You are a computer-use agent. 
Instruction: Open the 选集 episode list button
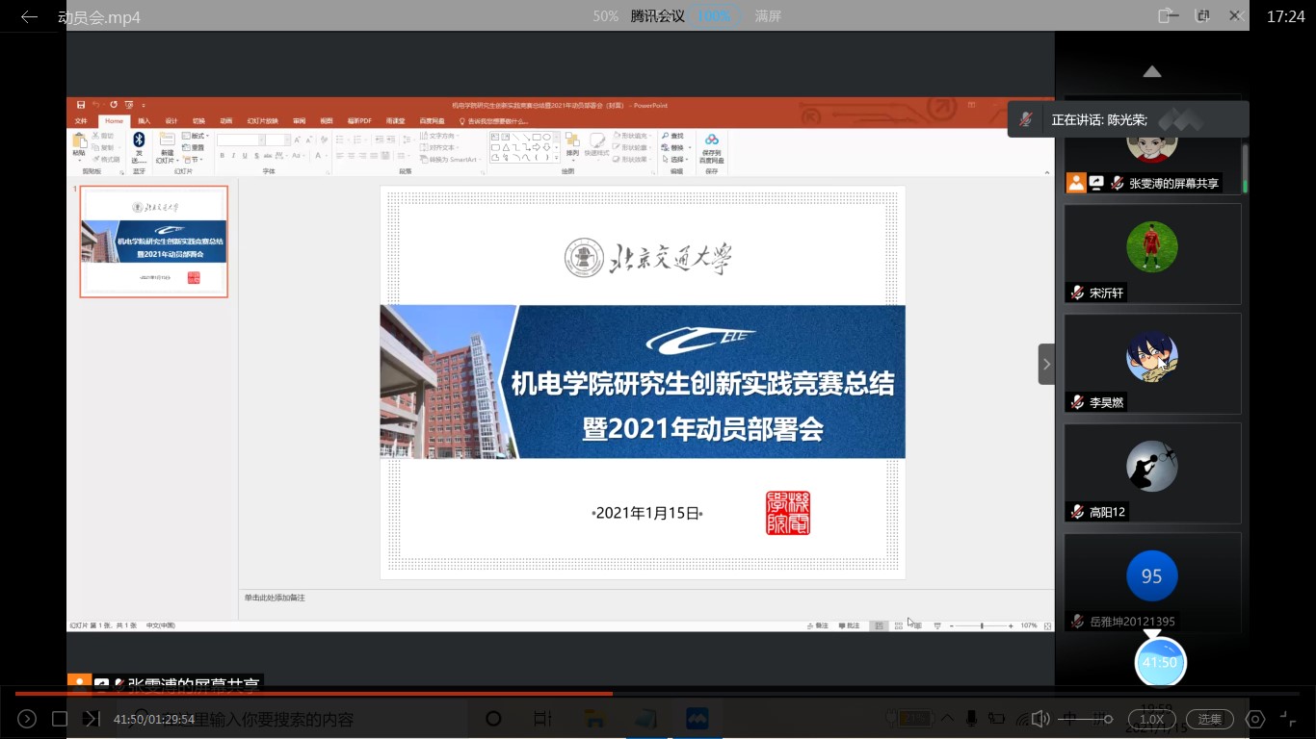1209,719
